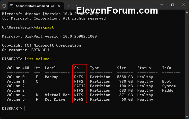This screenshot has height=119, width=189.
Task: Minimize the terminal window
Action: tap(162, 5)
